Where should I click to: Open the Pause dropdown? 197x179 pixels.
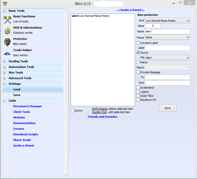coord(167,37)
